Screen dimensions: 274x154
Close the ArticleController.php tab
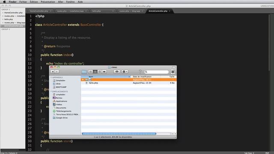click(x=170, y=11)
